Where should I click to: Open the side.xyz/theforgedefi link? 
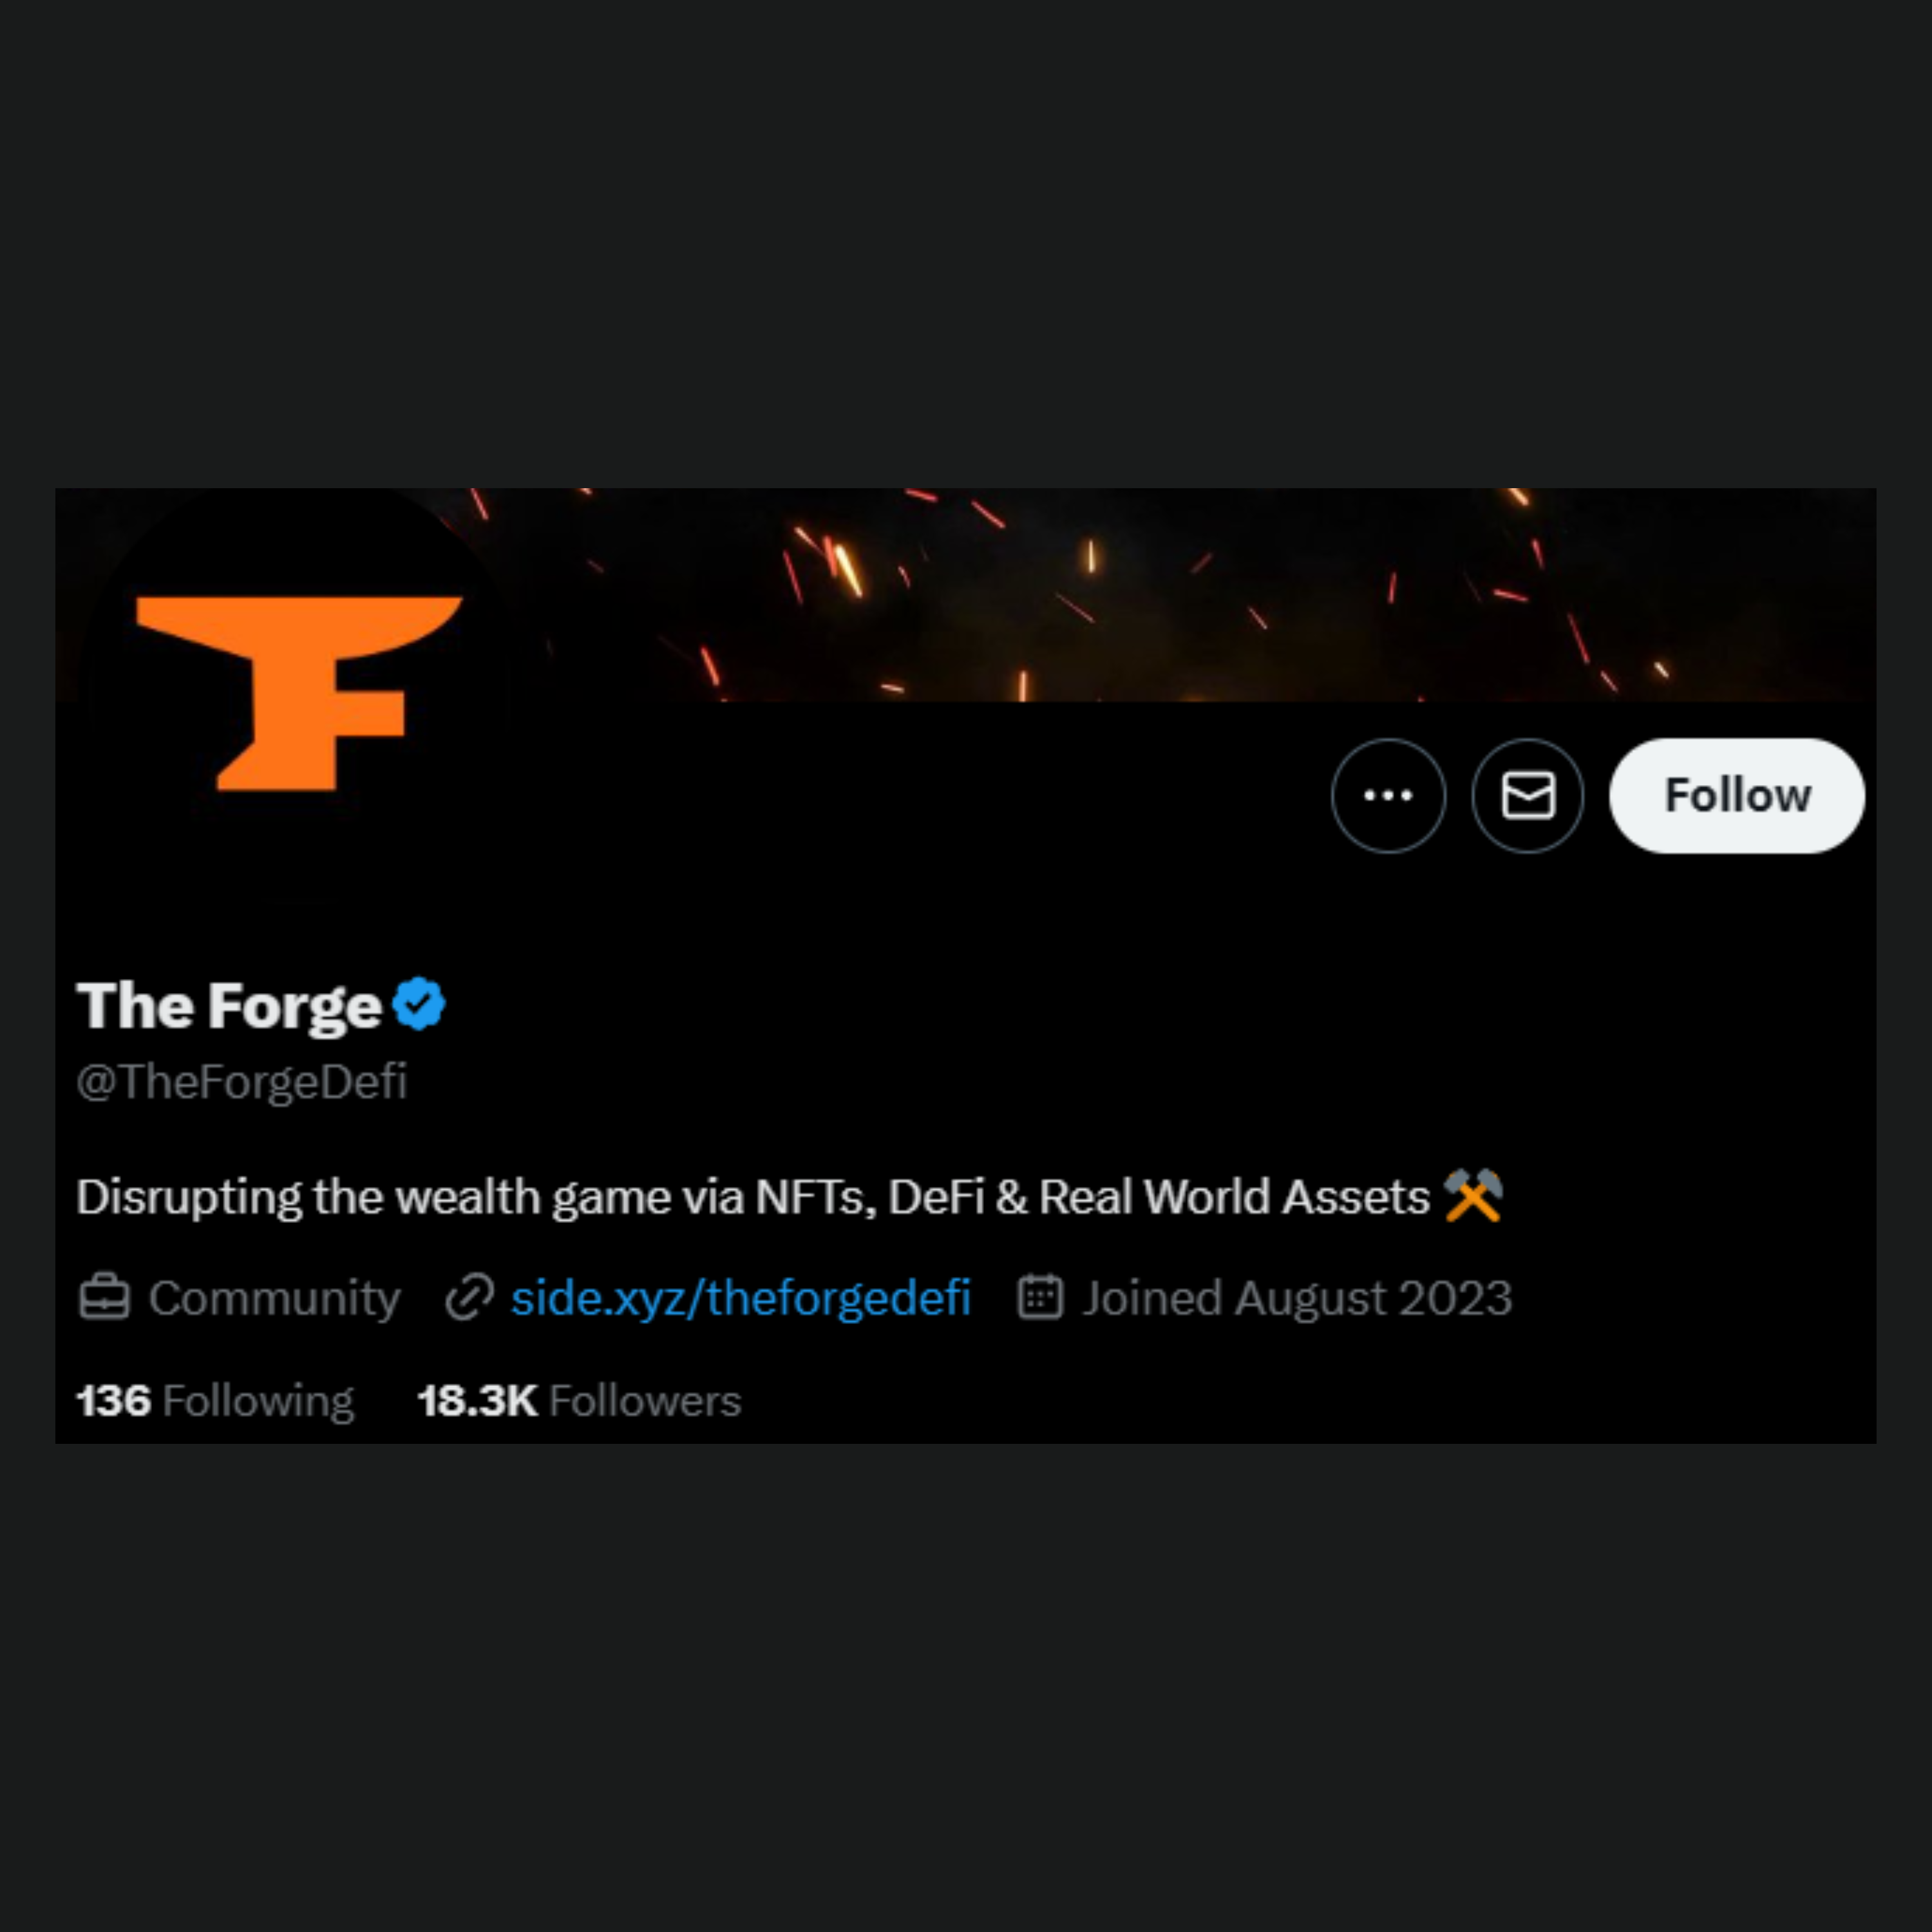[x=740, y=1298]
